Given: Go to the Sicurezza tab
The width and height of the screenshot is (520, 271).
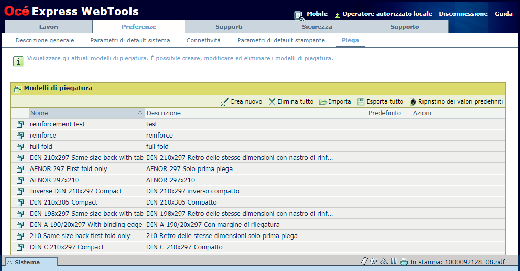Looking at the screenshot, I should pyautogui.click(x=317, y=27).
